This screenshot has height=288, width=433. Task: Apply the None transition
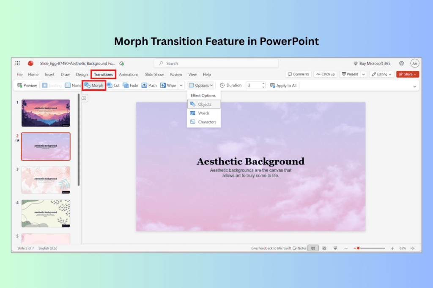point(73,85)
